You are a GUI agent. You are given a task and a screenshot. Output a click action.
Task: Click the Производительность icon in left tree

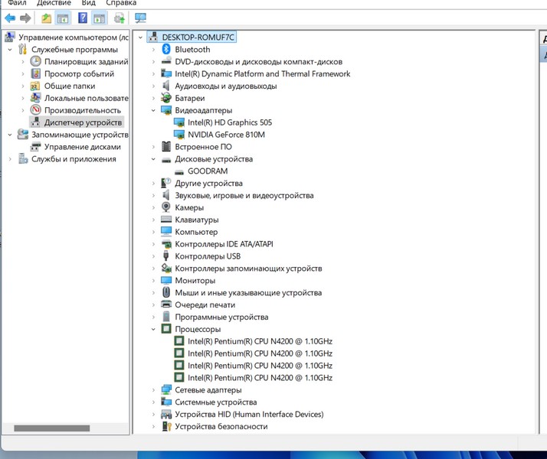[36, 110]
